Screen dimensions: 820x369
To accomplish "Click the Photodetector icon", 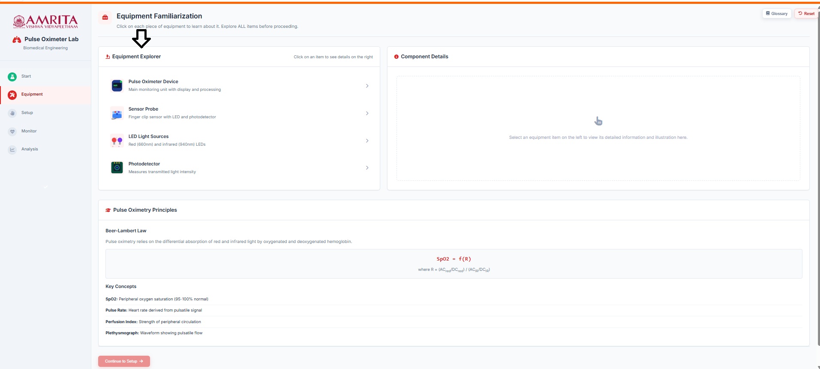I will (x=117, y=168).
